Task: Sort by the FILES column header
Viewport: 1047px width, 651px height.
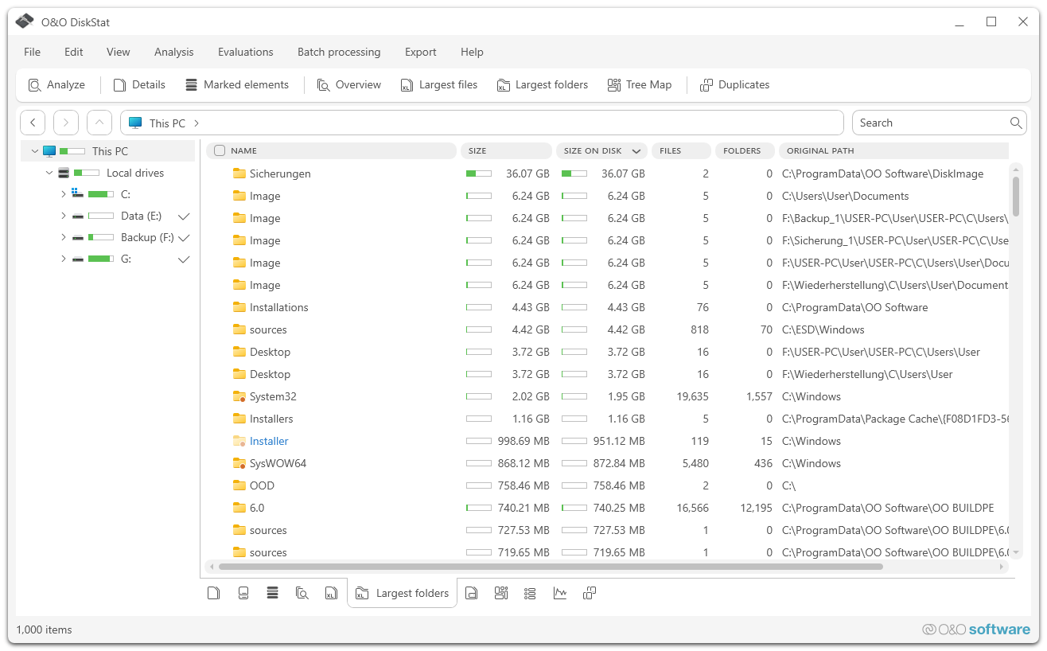Action: pyautogui.click(x=681, y=150)
